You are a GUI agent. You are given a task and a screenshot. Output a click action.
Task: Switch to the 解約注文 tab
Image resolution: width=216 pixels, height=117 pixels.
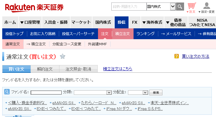tap(45, 69)
